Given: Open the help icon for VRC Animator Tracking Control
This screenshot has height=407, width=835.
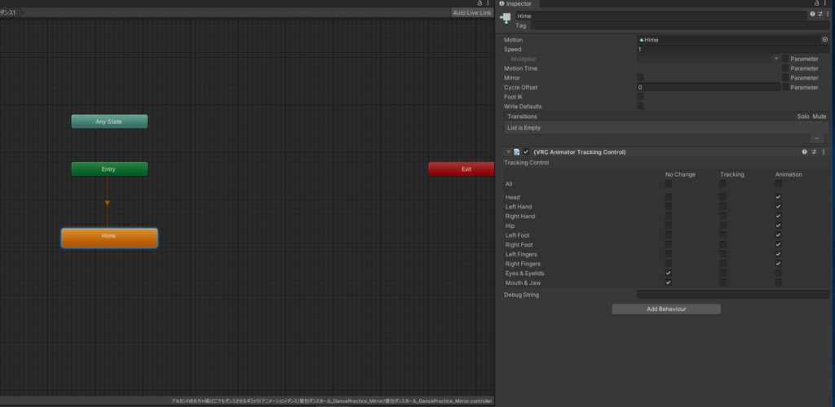Looking at the screenshot, I should pyautogui.click(x=805, y=152).
